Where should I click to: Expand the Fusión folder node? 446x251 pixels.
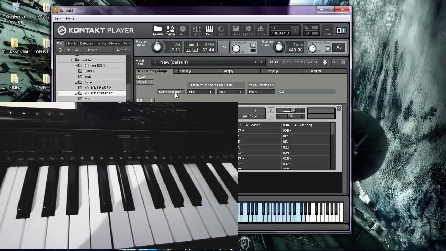click(76, 82)
